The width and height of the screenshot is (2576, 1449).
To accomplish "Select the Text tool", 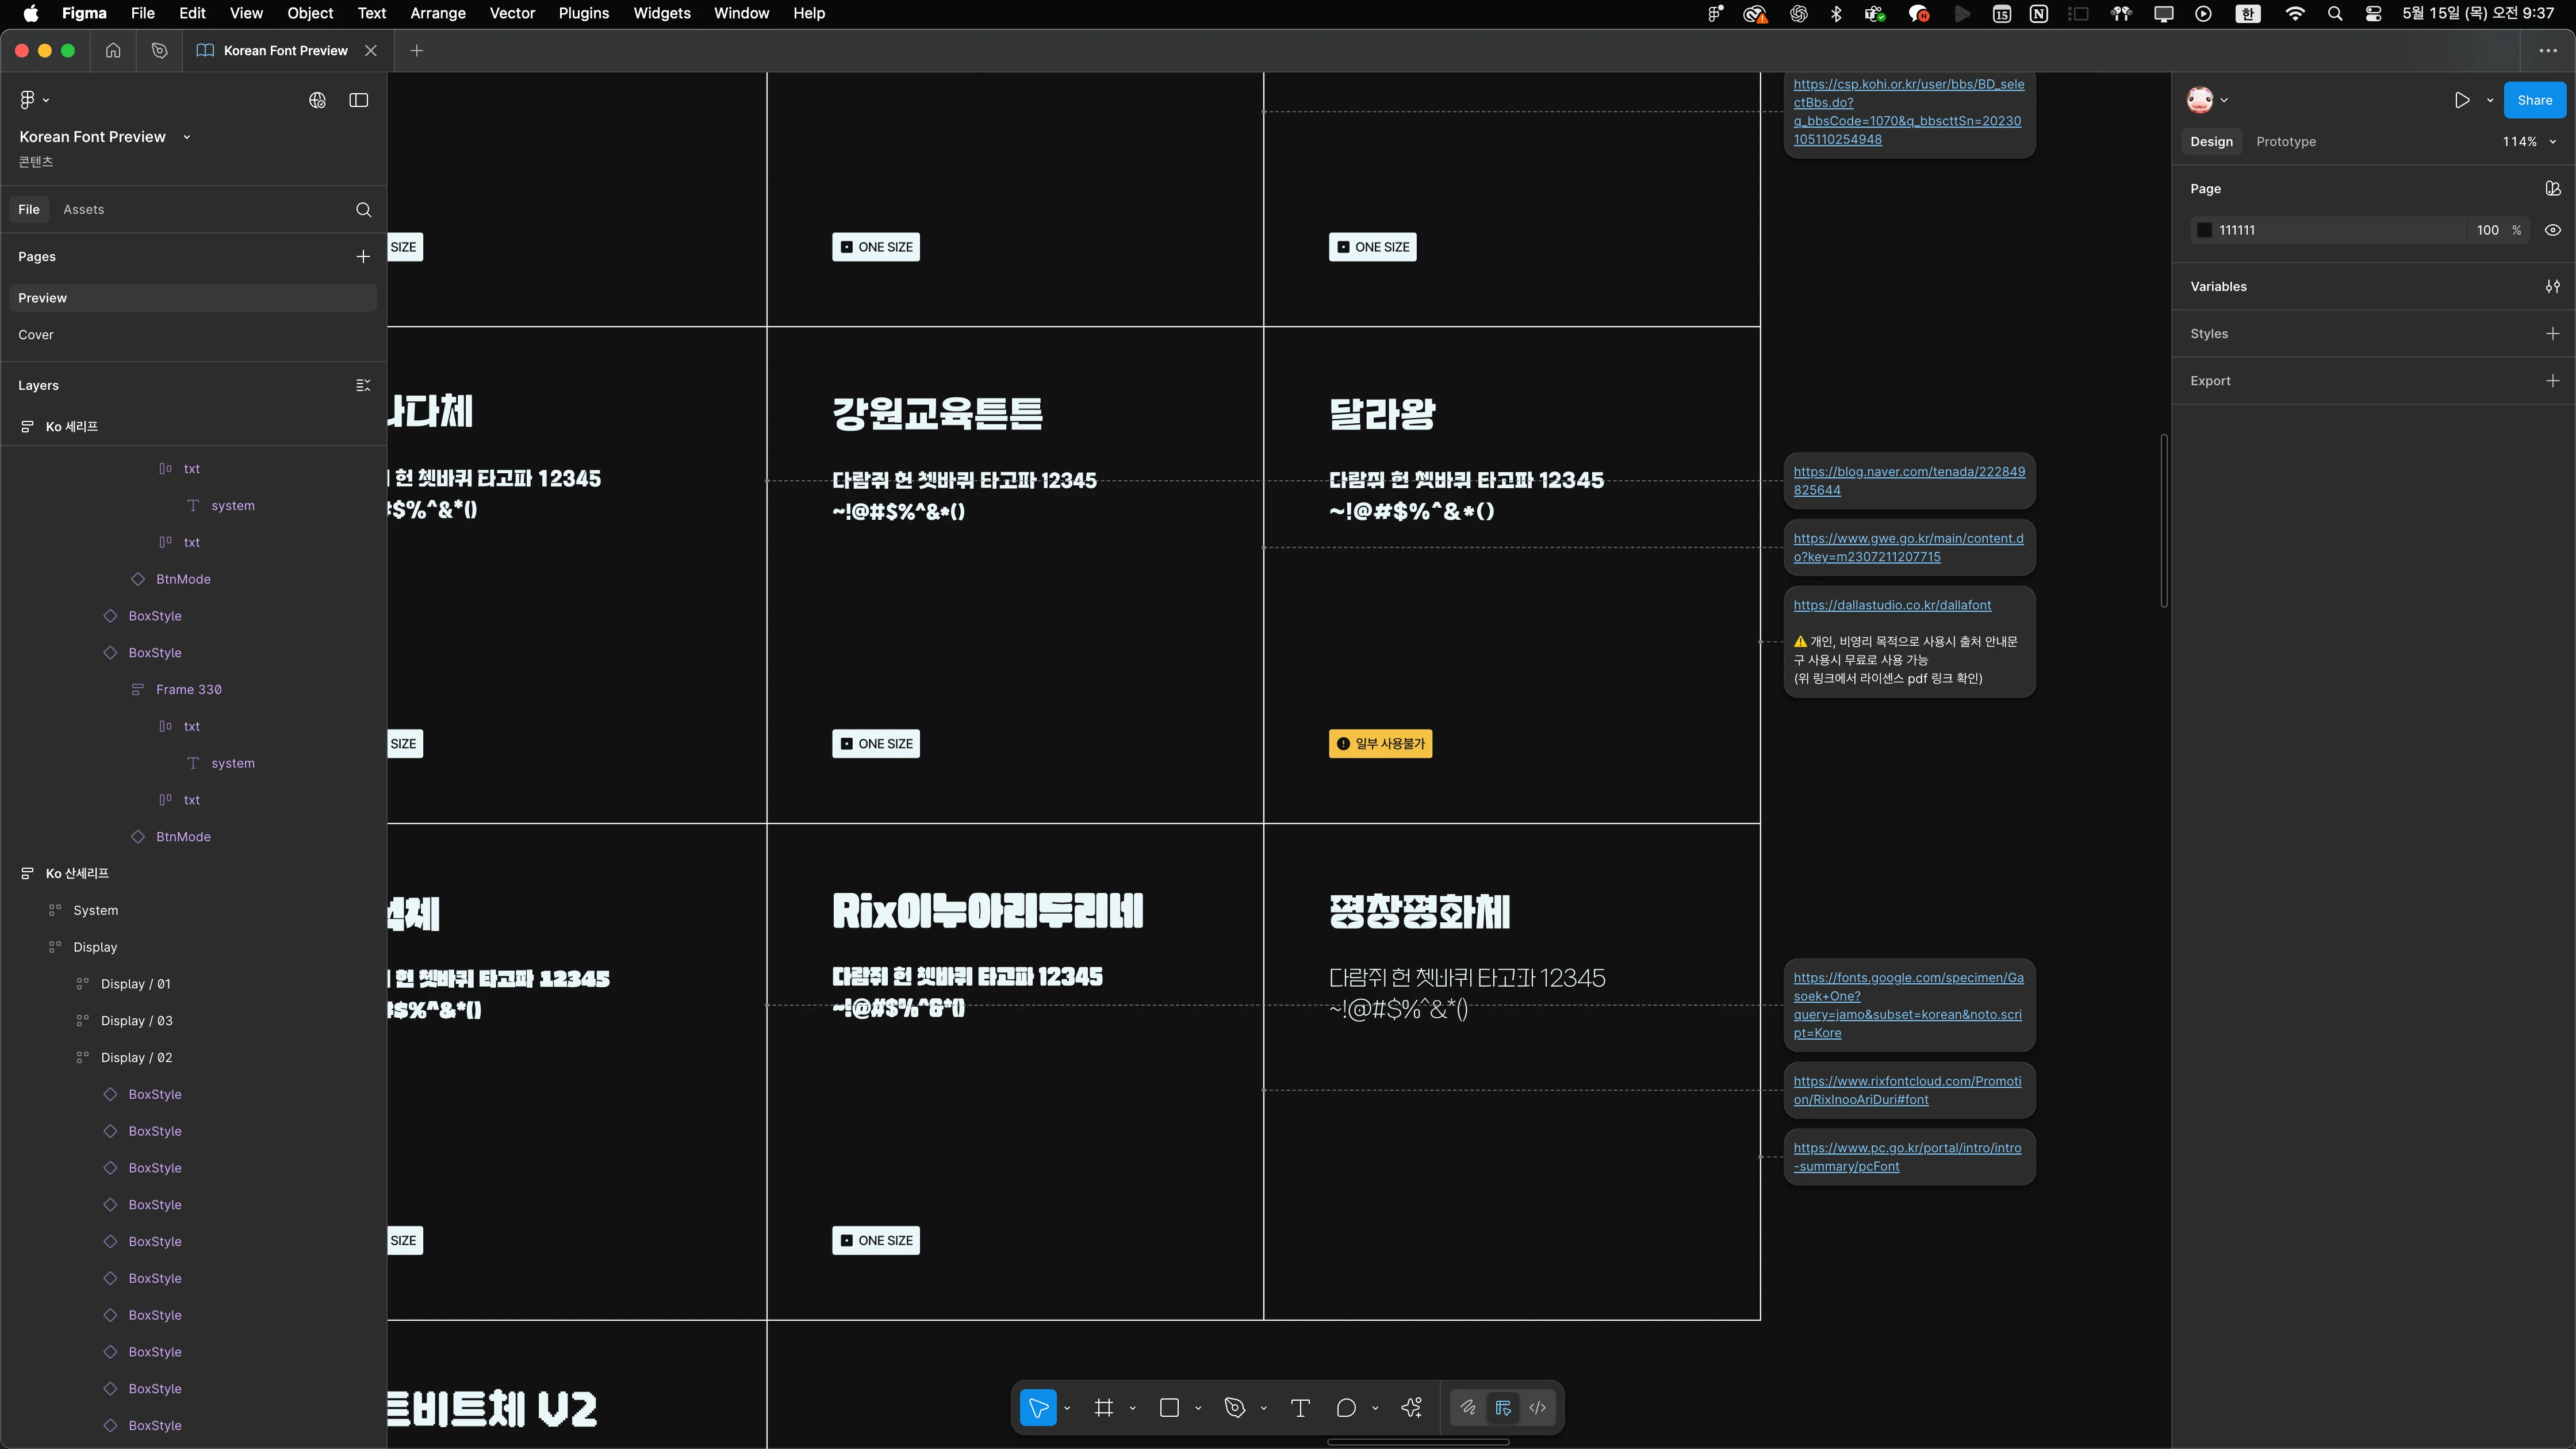I will [1301, 1408].
